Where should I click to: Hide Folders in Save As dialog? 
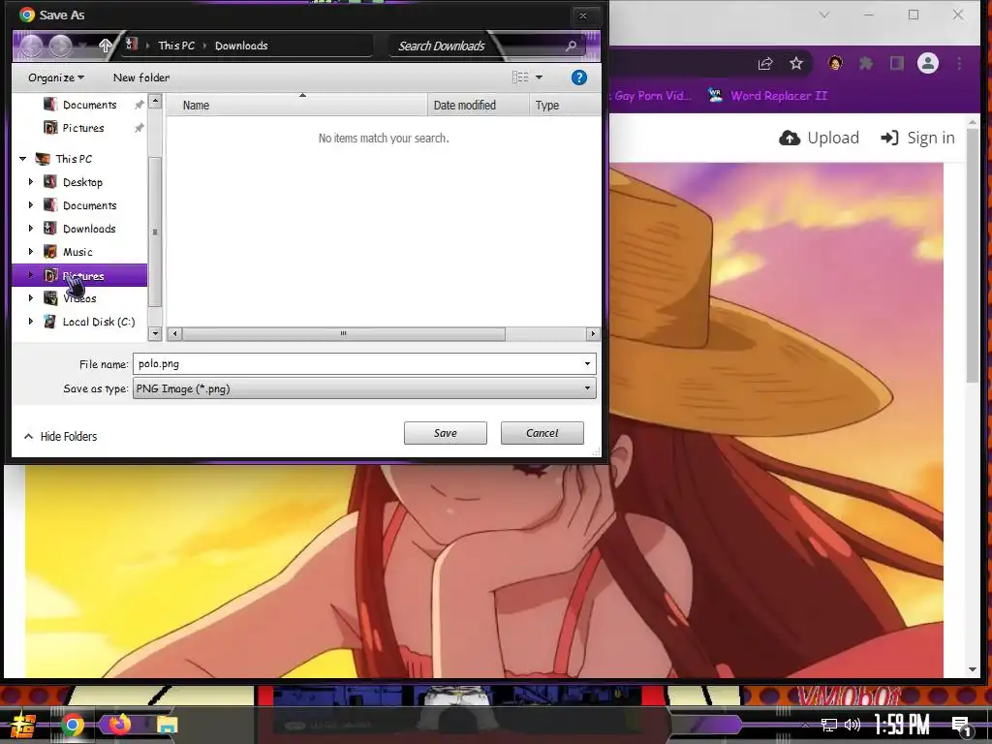[61, 437]
